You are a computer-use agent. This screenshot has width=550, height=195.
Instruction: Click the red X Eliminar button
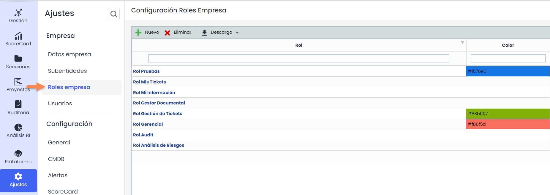click(x=167, y=33)
